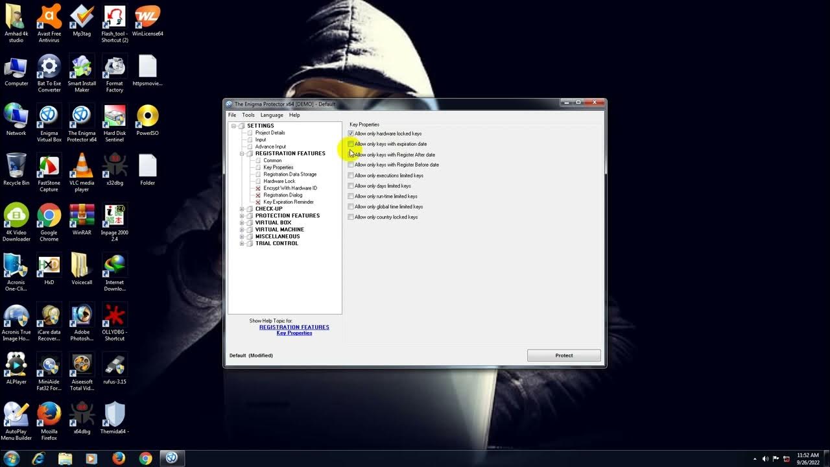Image resolution: width=830 pixels, height=467 pixels.
Task: Open Enigma Virtual Box desktop icon
Action: (49, 123)
